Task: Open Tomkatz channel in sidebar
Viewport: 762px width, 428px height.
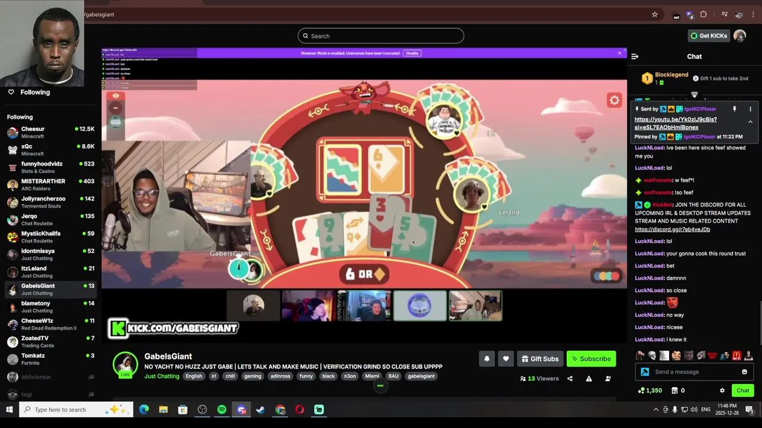Action: [51, 359]
